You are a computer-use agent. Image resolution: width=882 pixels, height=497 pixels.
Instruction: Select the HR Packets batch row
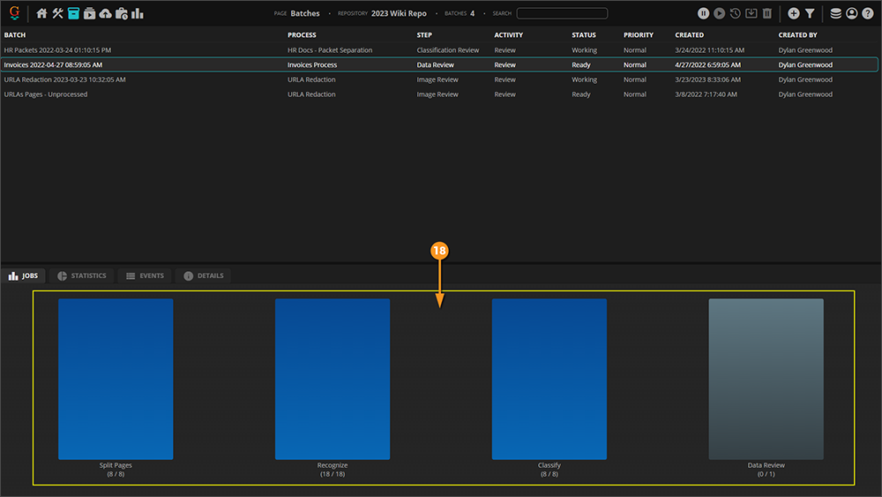tap(57, 50)
